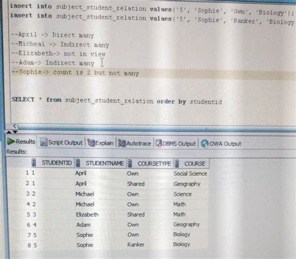Select row number 1 in results grid
Image resolution: width=296 pixels, height=259 pixels.
click(x=27, y=173)
